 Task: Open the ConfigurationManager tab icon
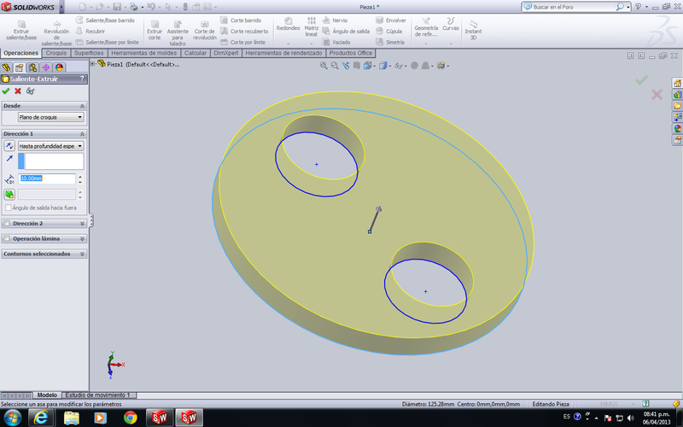32,67
